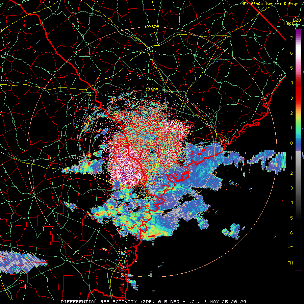The width and height of the screenshot is (304, 304).
Task: Click the 3 value on the color scale
Action: (x=292, y=98)
